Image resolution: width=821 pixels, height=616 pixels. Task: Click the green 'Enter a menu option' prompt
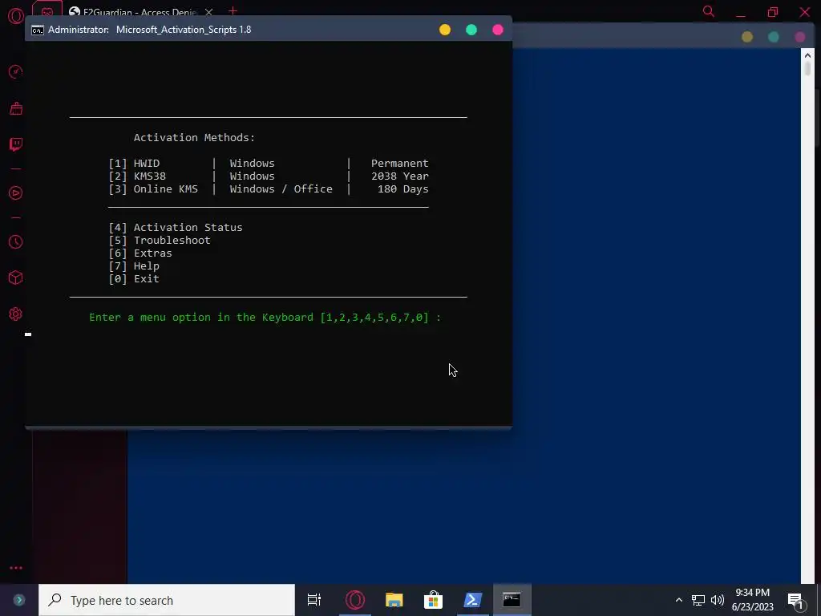tap(265, 318)
